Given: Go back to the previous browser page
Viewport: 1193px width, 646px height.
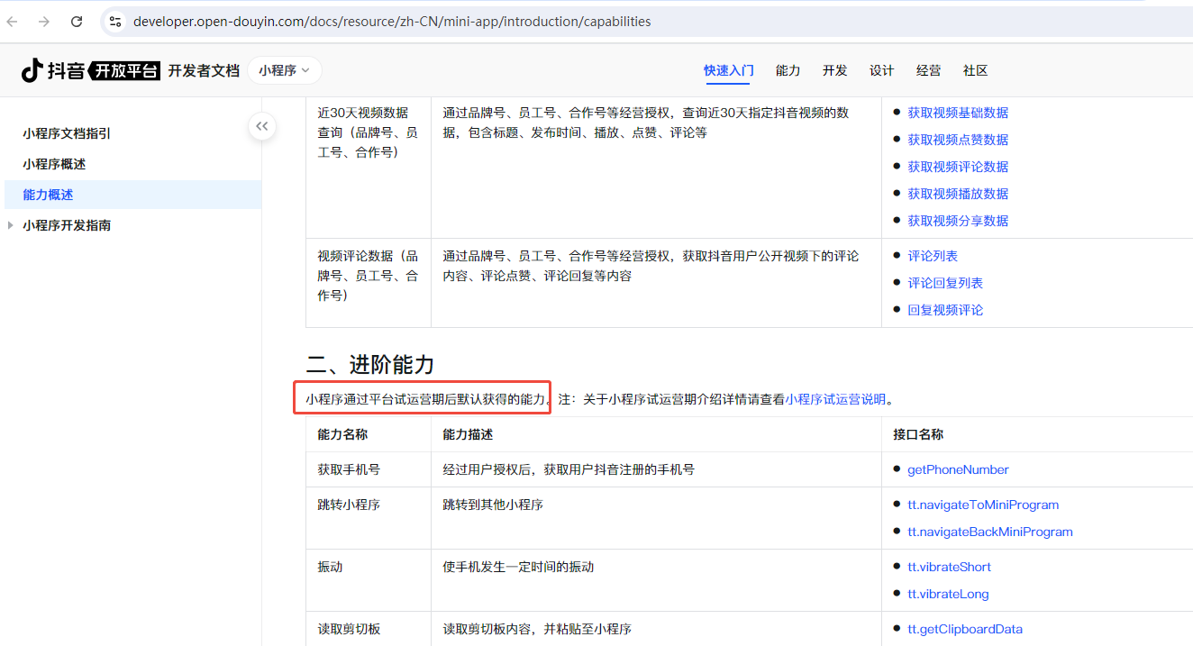Looking at the screenshot, I should [13, 22].
